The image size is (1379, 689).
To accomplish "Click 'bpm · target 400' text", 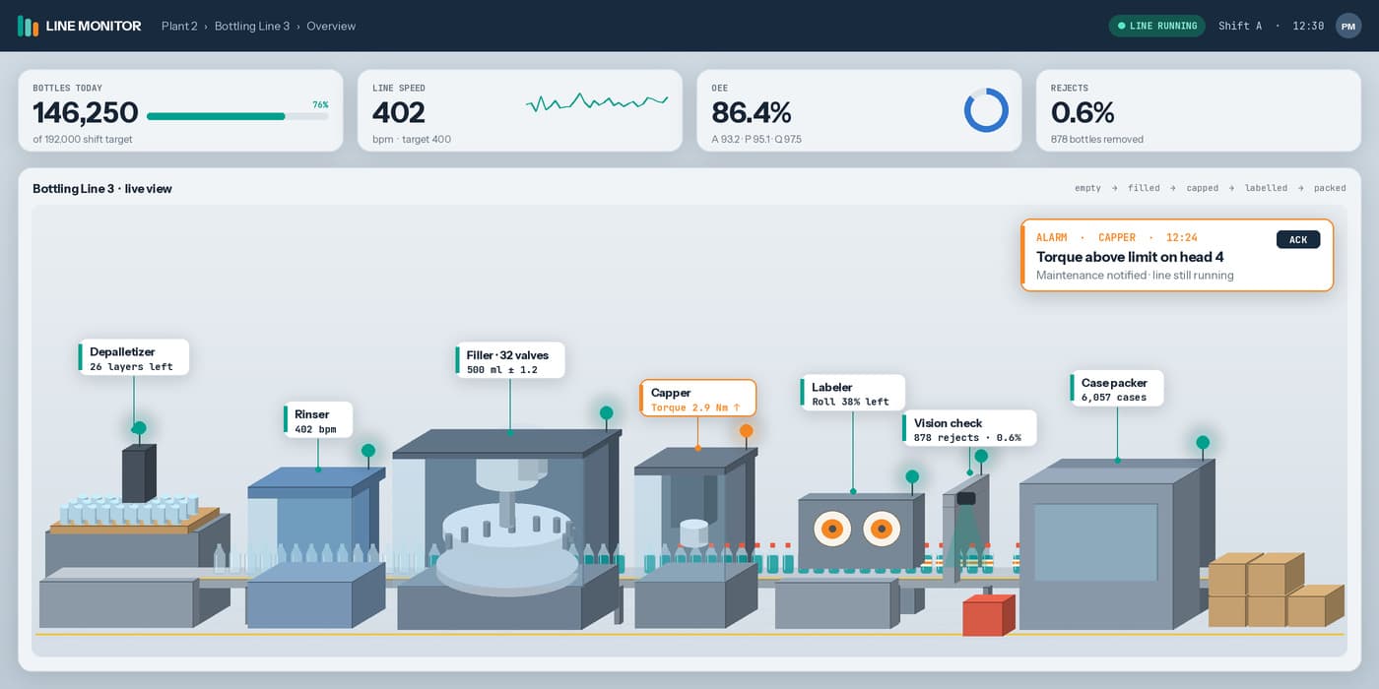I will (412, 140).
